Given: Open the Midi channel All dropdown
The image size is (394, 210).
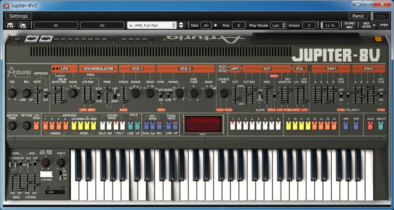Looking at the screenshot, I should click(x=206, y=25).
